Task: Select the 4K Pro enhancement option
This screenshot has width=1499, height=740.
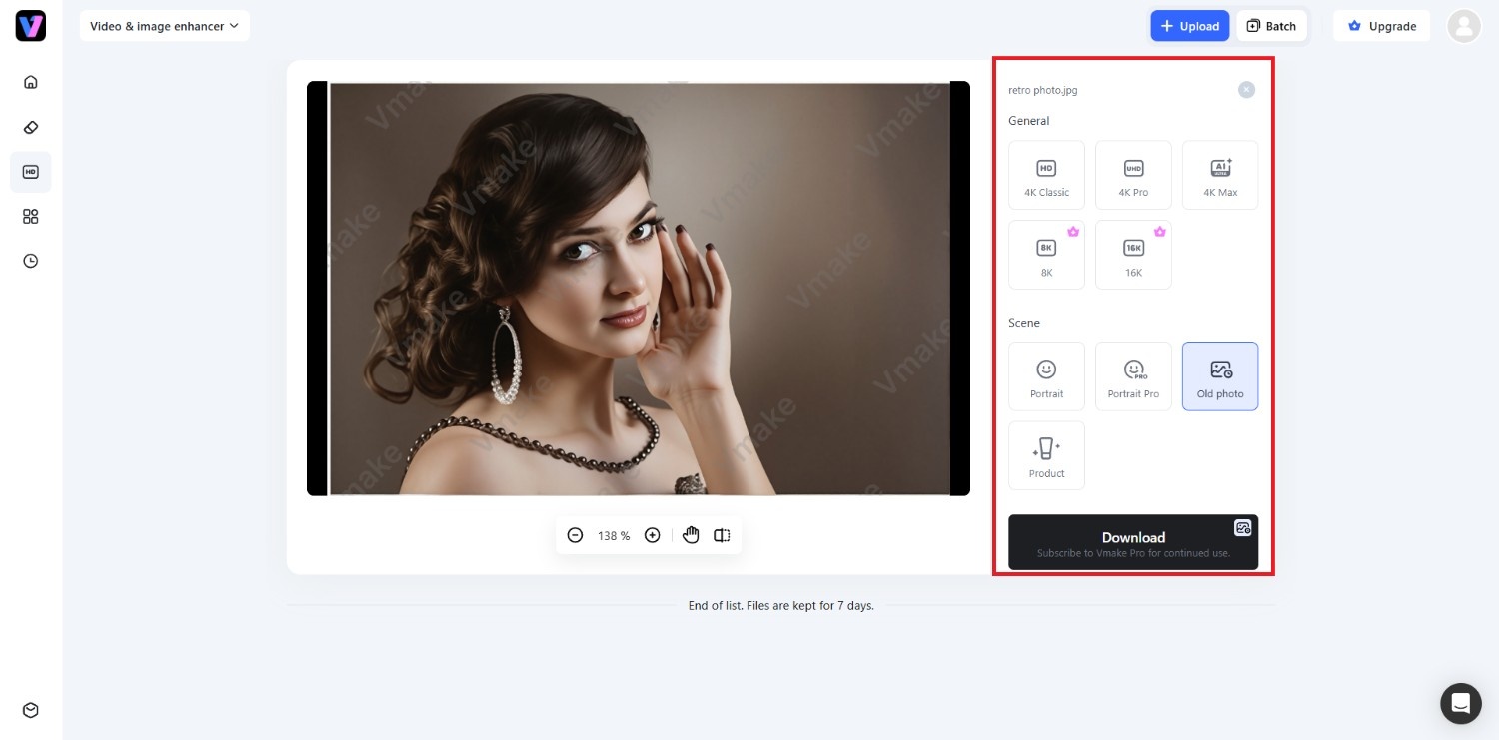Action: tap(1133, 175)
